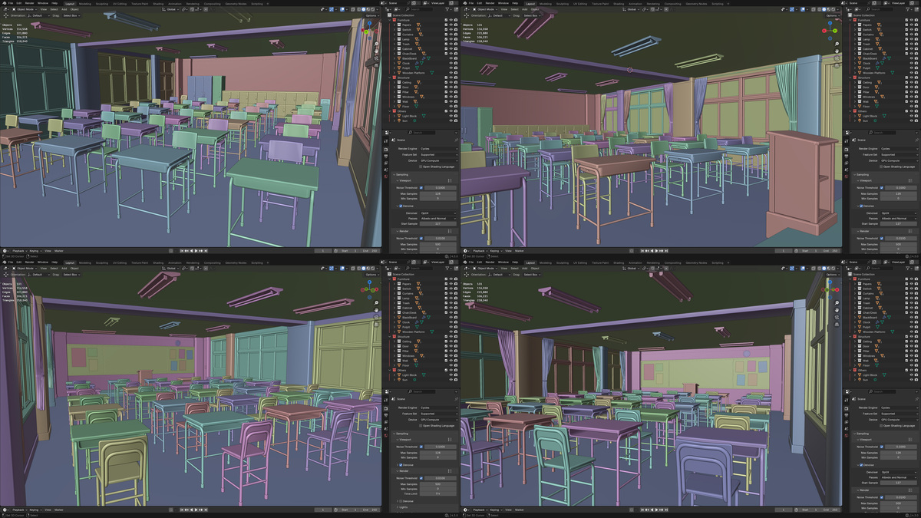Open the View Layer properties tab in the top-left window
The image size is (921, 518).
pos(386,163)
